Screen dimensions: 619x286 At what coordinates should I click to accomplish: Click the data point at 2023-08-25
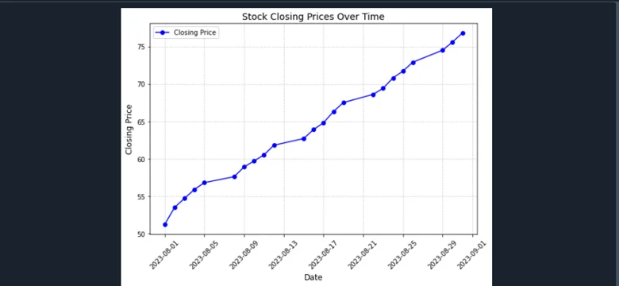403,71
